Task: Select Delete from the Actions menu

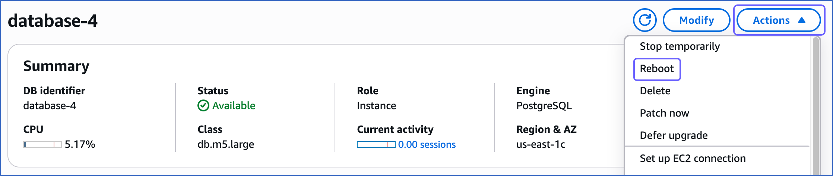Action: click(x=655, y=91)
